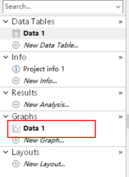Open Data Tables double-arrow menu
The width and height of the screenshot is (129, 177).
pyautogui.click(x=121, y=22)
